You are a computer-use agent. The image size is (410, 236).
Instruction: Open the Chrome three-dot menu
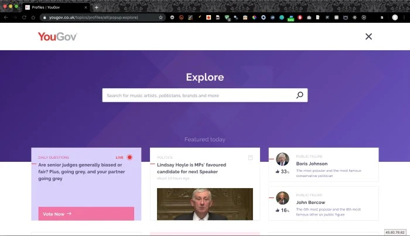tap(404, 18)
